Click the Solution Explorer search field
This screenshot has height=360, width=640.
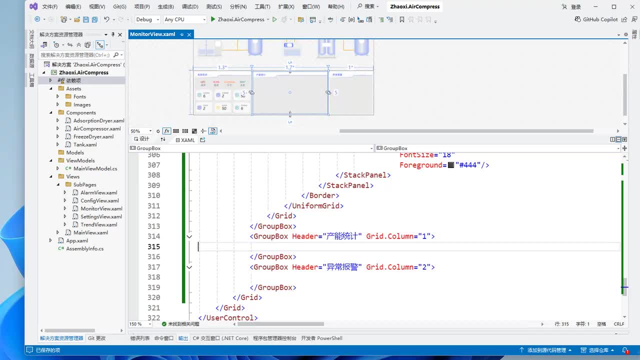(x=75, y=55)
